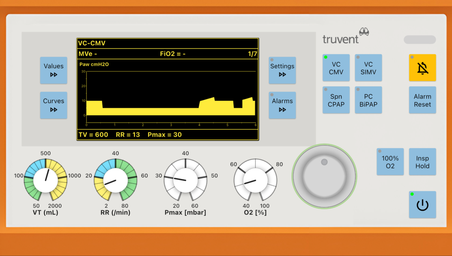Click the RR (/min) respiratory rate dial

coord(115,180)
